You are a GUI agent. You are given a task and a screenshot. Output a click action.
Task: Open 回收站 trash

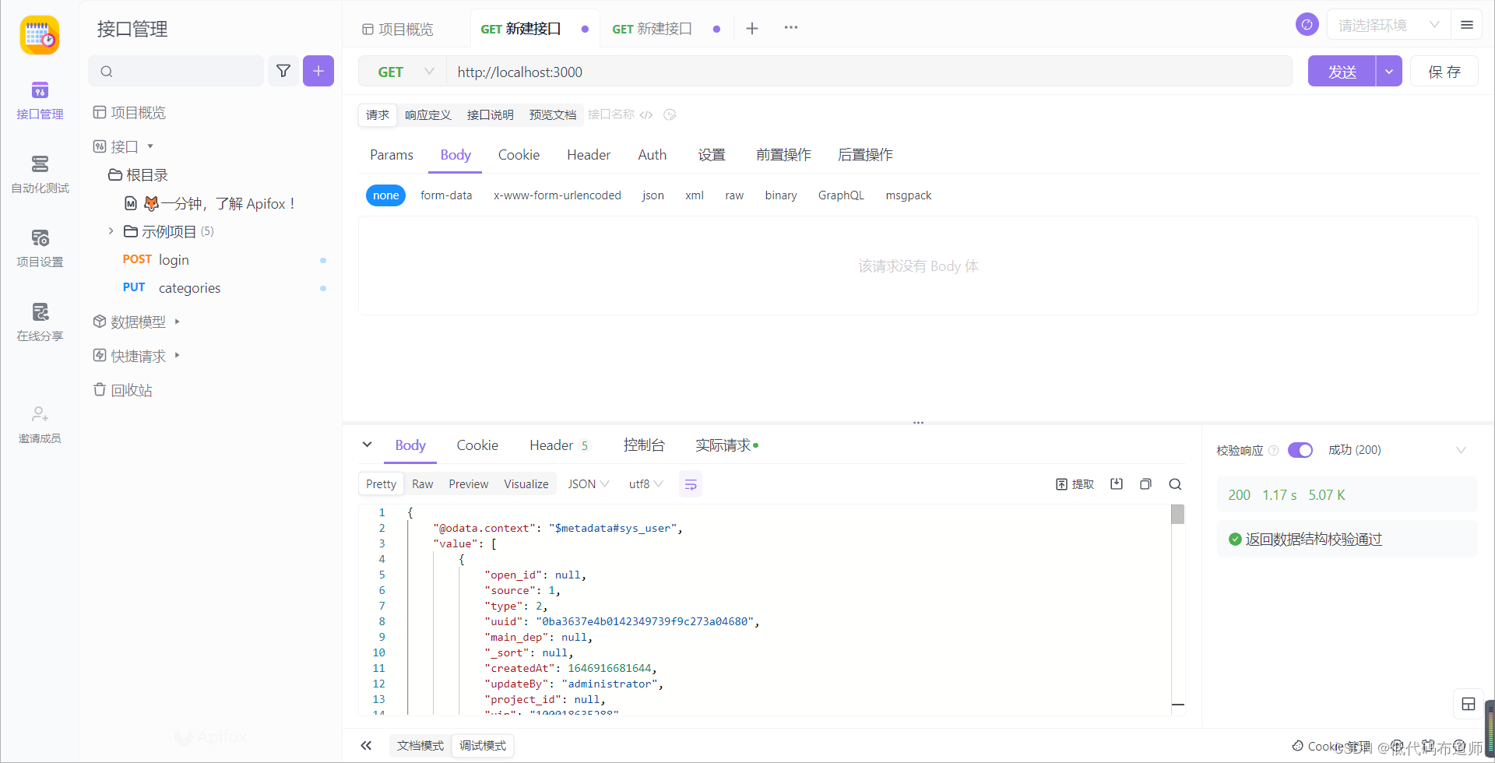tap(123, 389)
